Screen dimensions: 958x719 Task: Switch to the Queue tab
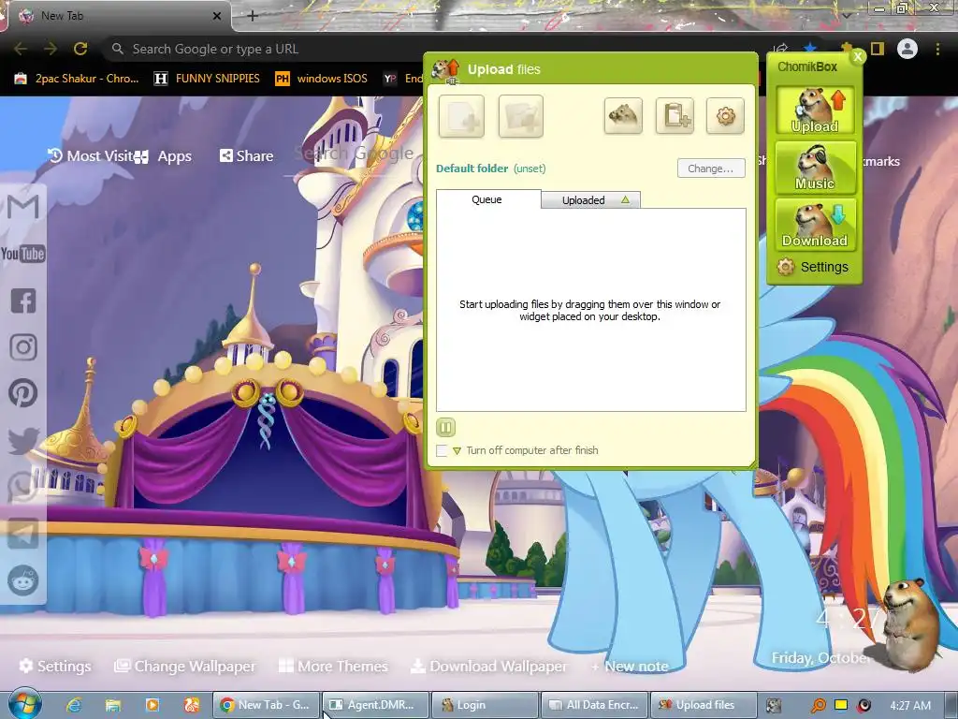click(x=487, y=199)
